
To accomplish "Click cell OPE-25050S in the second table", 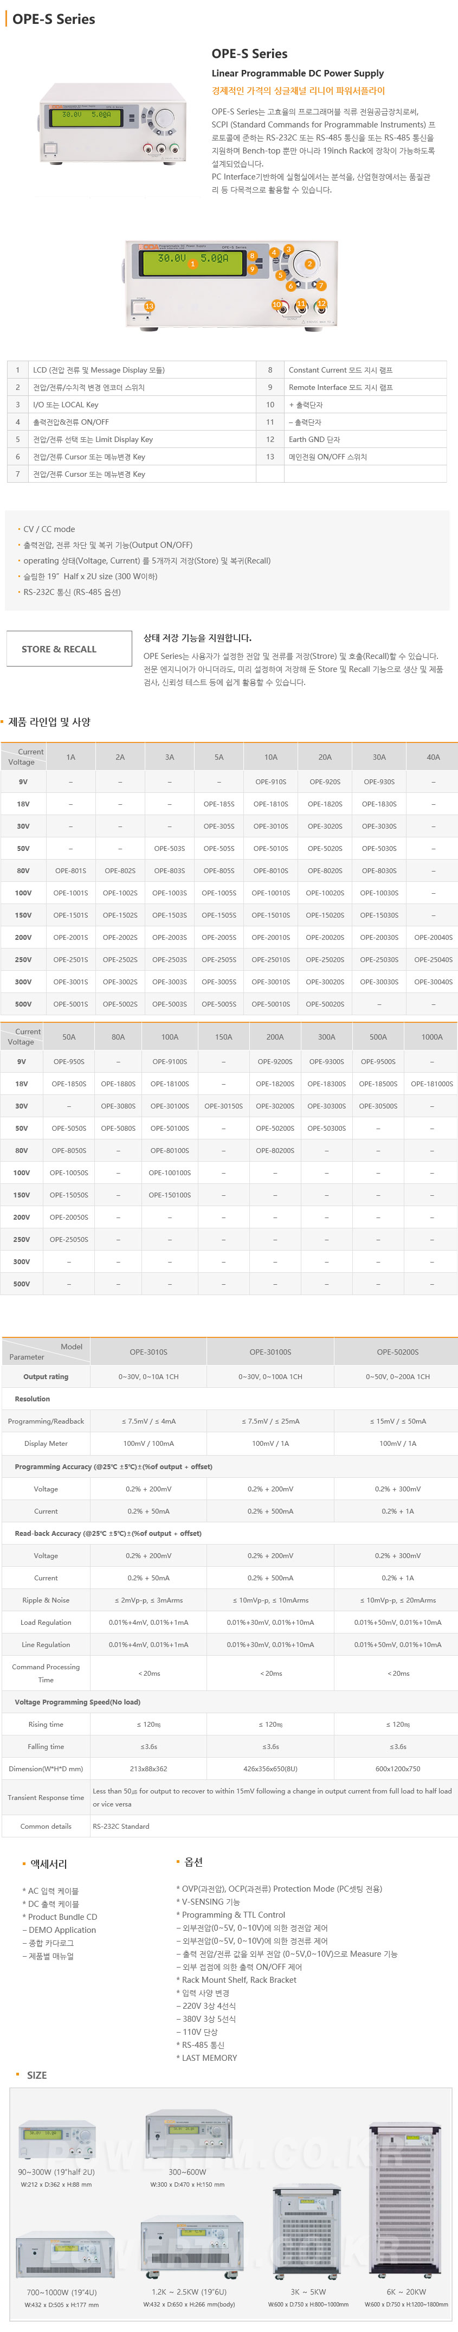I will pyautogui.click(x=69, y=1239).
